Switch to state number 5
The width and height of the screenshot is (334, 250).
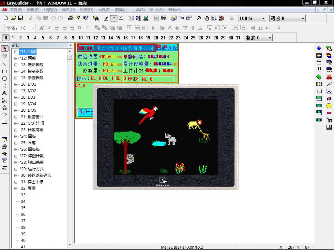point(43,38)
